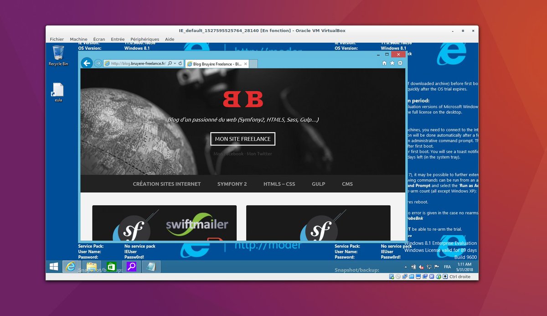The height and width of the screenshot is (316, 547).
Task: Open Action Center flag tray icon
Action: (437, 267)
